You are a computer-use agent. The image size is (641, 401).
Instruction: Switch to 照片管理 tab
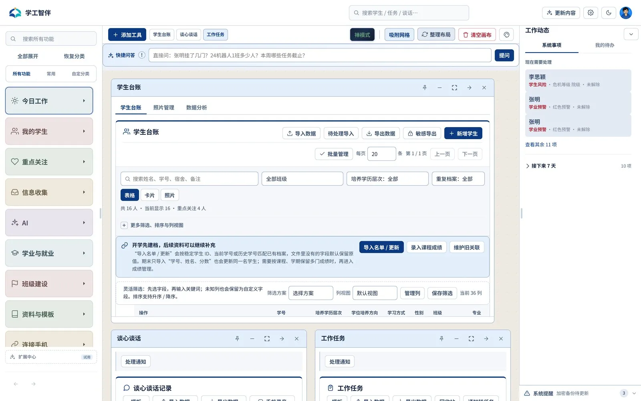click(x=164, y=107)
